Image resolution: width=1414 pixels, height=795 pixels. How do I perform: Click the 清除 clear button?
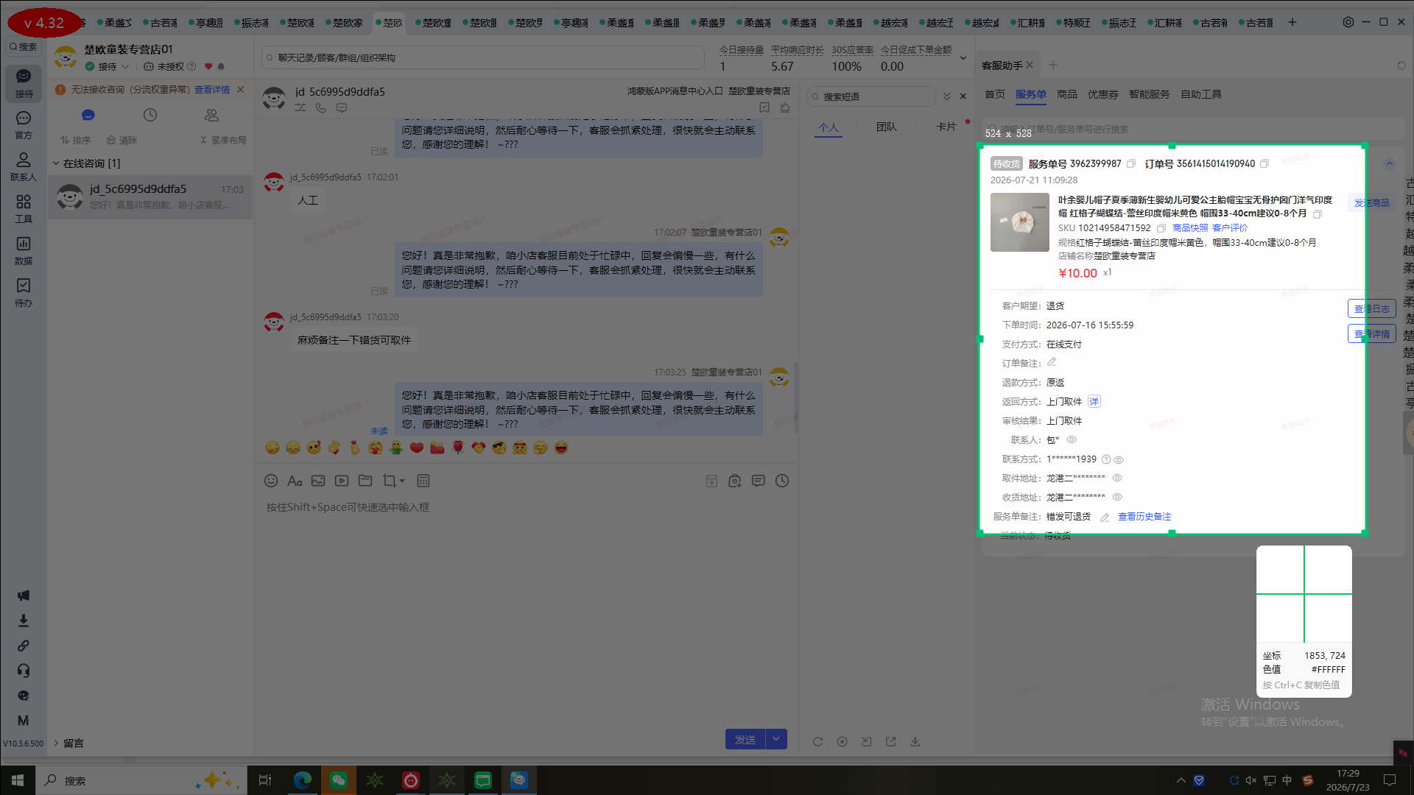(122, 140)
